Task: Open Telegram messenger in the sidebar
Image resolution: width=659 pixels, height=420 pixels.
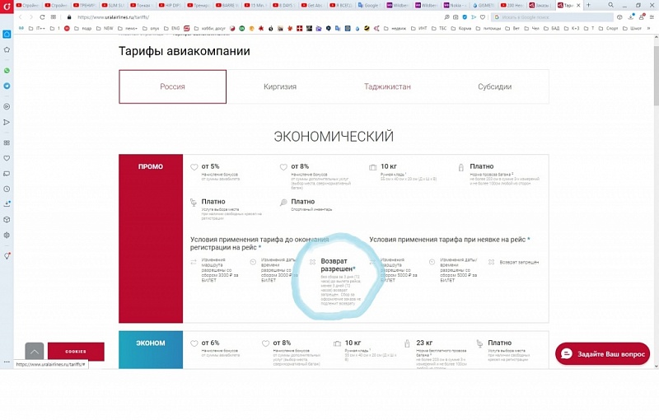Action: (x=7, y=86)
